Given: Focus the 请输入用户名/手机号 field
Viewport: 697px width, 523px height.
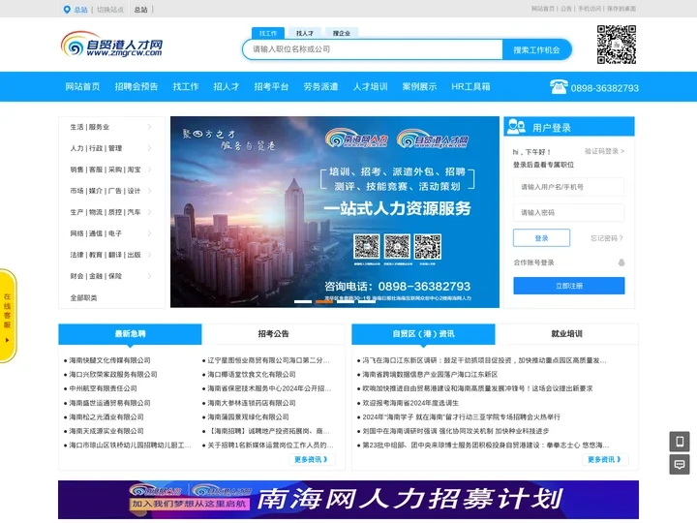Looking at the screenshot, I should [x=568, y=187].
